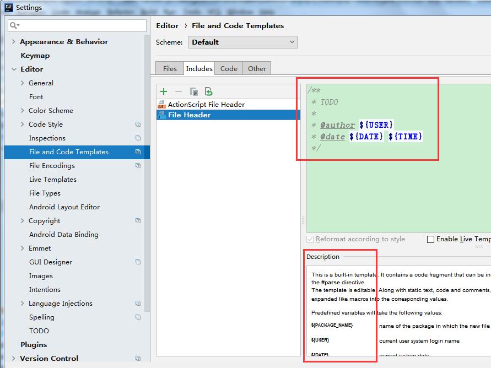The width and height of the screenshot is (491, 368).
Task: Expand the Code Style node
Action: (22, 125)
